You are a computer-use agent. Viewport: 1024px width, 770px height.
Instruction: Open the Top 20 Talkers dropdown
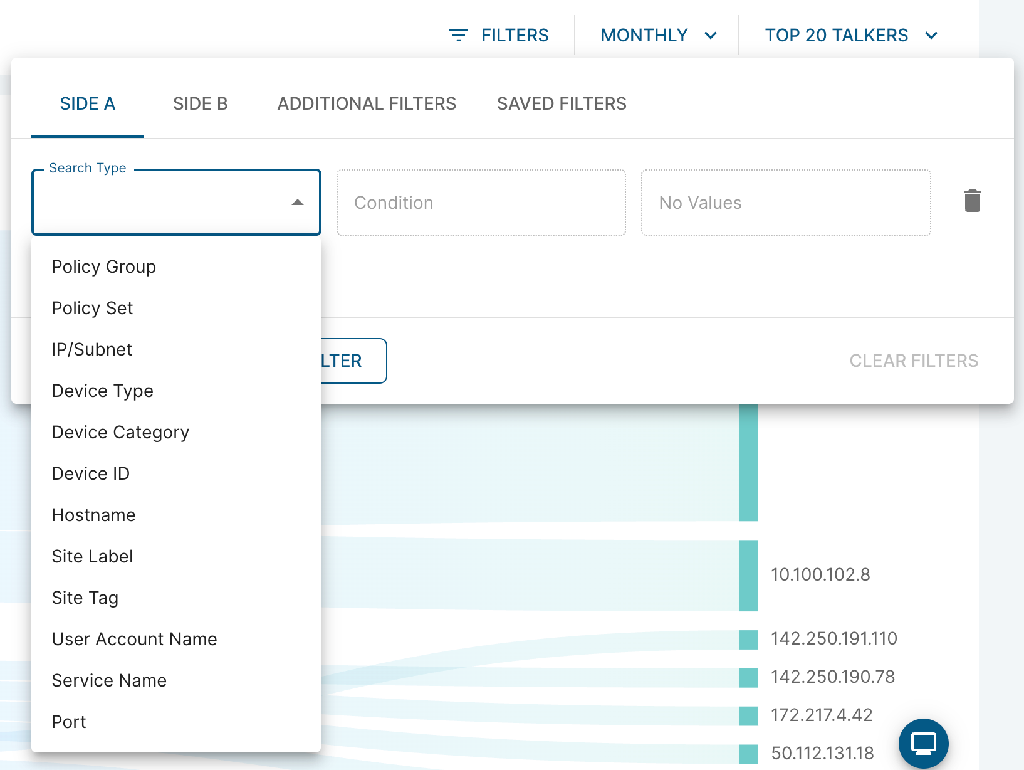851,35
